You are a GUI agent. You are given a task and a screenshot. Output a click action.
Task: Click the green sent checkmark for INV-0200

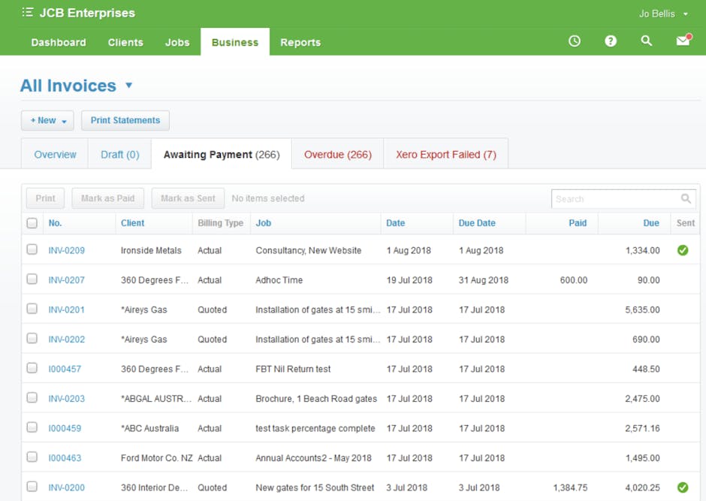click(683, 487)
